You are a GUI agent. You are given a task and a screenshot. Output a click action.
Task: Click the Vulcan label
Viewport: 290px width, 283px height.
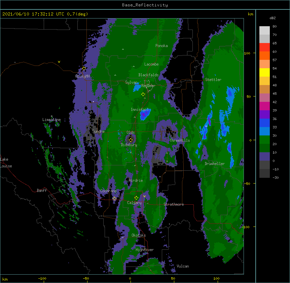point(183,266)
